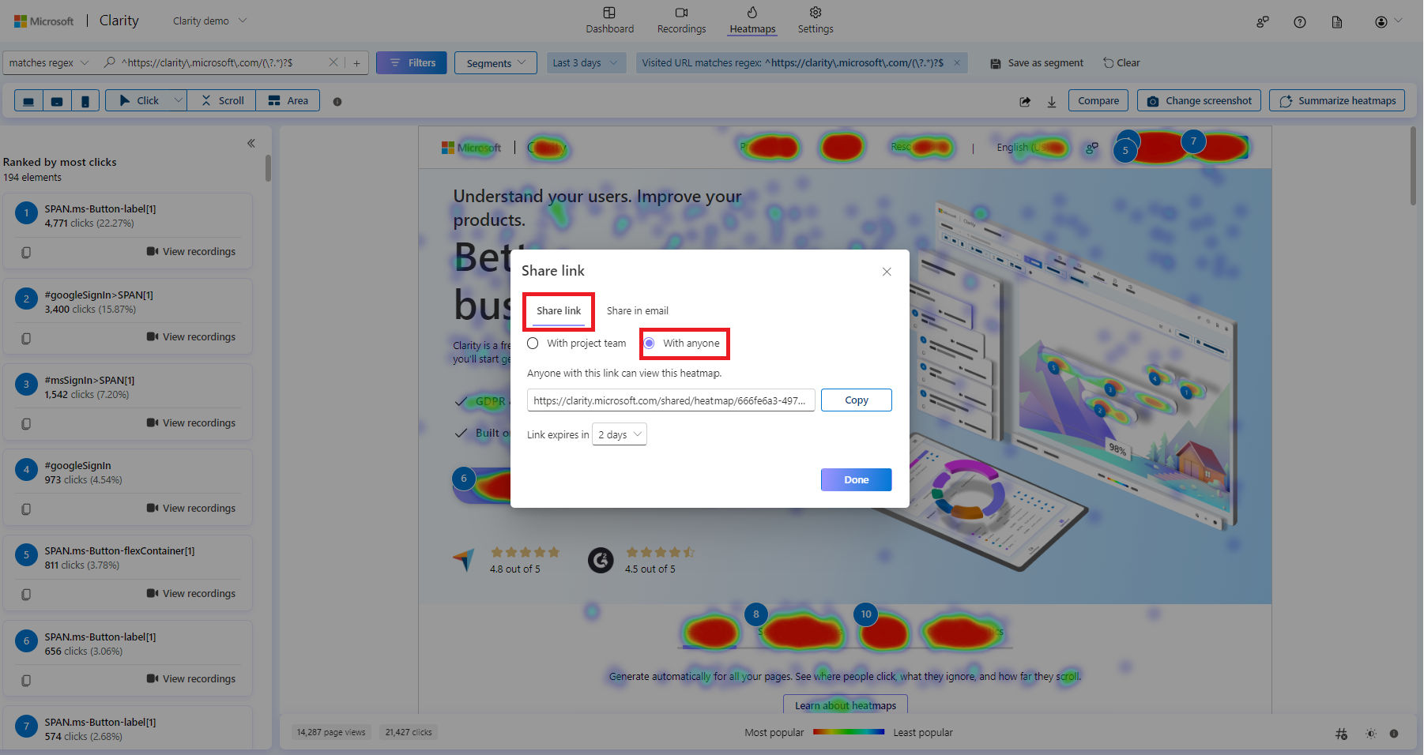Select the With project team radio option
The height and width of the screenshot is (755, 1424).
[x=533, y=344]
